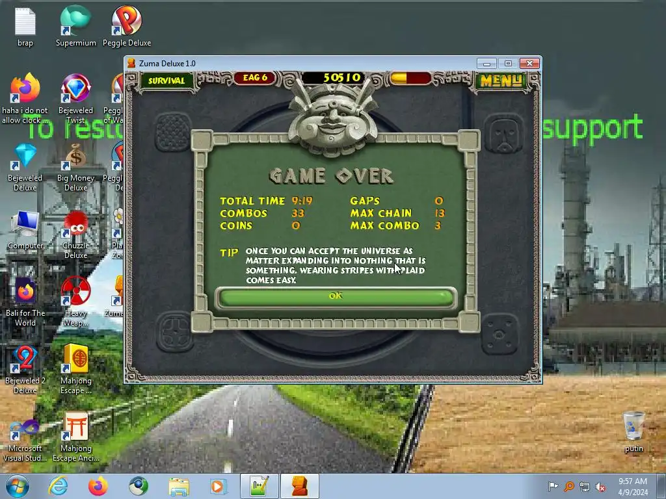The height and width of the screenshot is (499, 666).
Task: Switch to Notepad++ taskbar button
Action: [259, 486]
